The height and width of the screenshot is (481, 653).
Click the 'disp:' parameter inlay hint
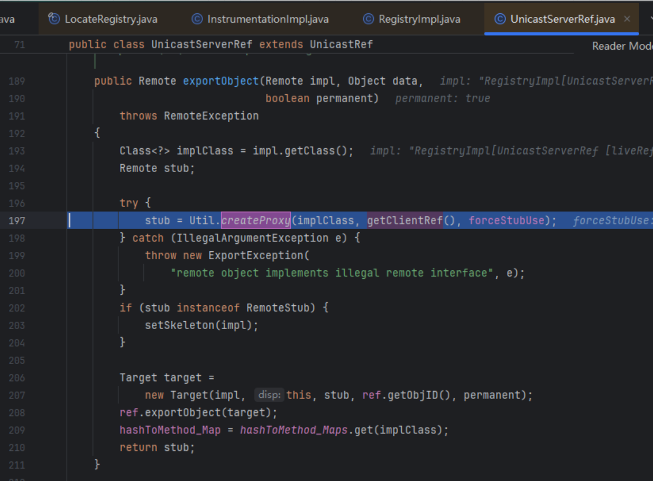270,395
